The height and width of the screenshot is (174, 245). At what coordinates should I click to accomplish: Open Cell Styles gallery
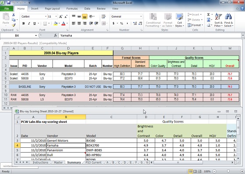[179, 20]
